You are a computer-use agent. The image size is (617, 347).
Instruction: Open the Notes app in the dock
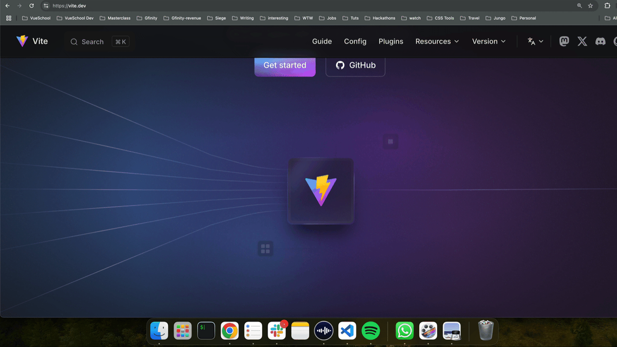[300, 331]
